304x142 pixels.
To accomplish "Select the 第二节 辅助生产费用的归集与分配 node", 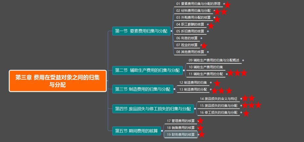I will point(147,70).
